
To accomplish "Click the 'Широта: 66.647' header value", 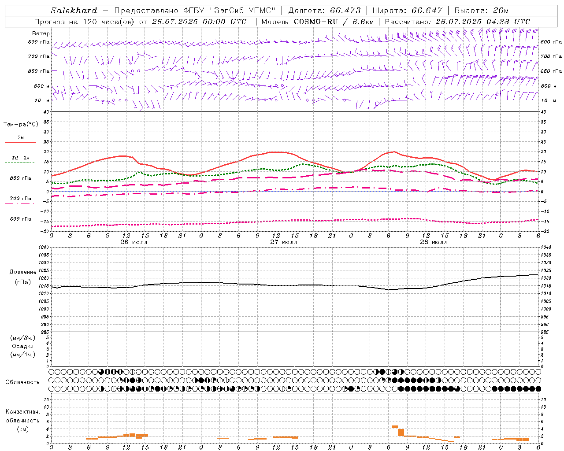I will [x=407, y=11].
